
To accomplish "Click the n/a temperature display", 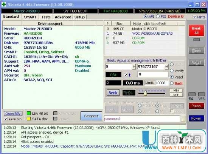I will pos(113,74).
